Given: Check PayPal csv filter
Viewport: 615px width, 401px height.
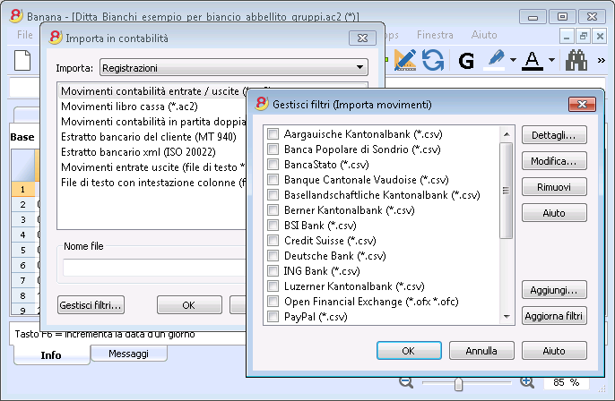Looking at the screenshot, I should (273, 317).
